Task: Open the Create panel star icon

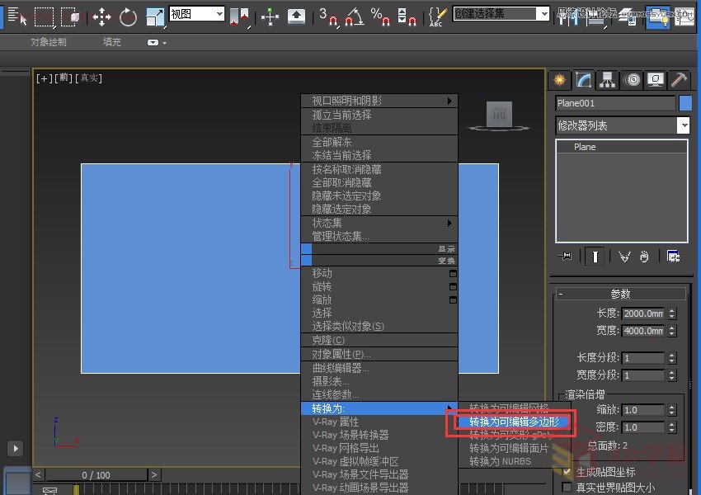Action: point(559,80)
